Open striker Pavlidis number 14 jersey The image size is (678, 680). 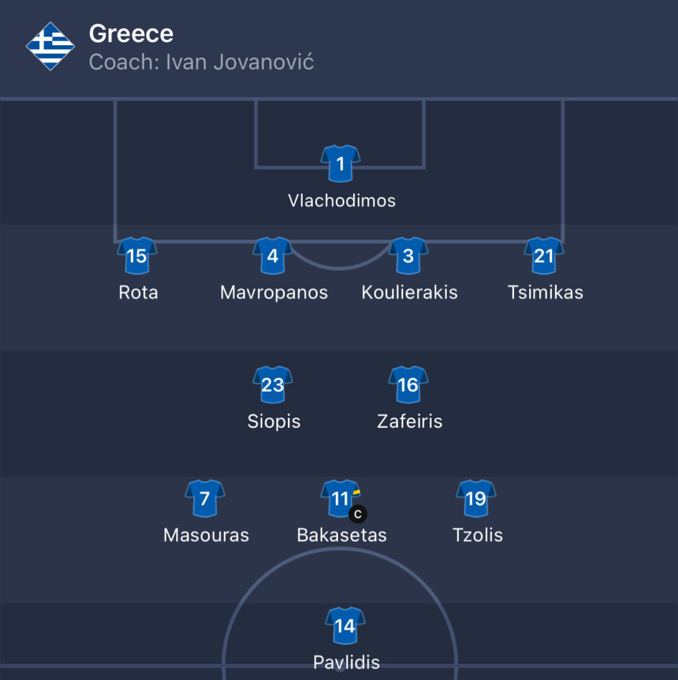click(345, 626)
